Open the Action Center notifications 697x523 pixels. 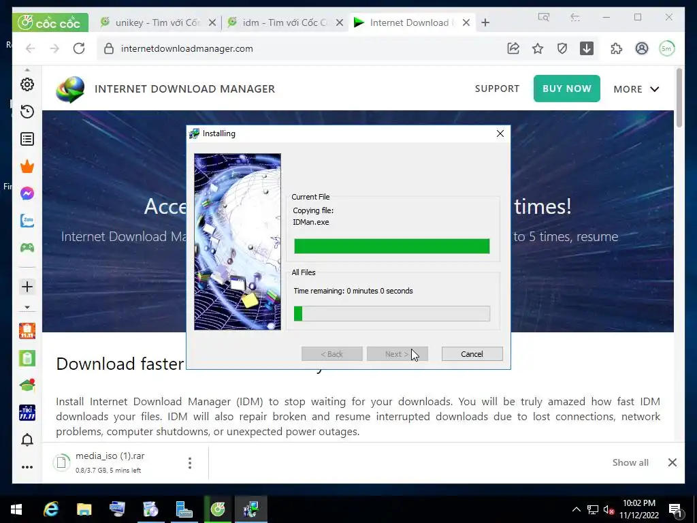coord(675,510)
